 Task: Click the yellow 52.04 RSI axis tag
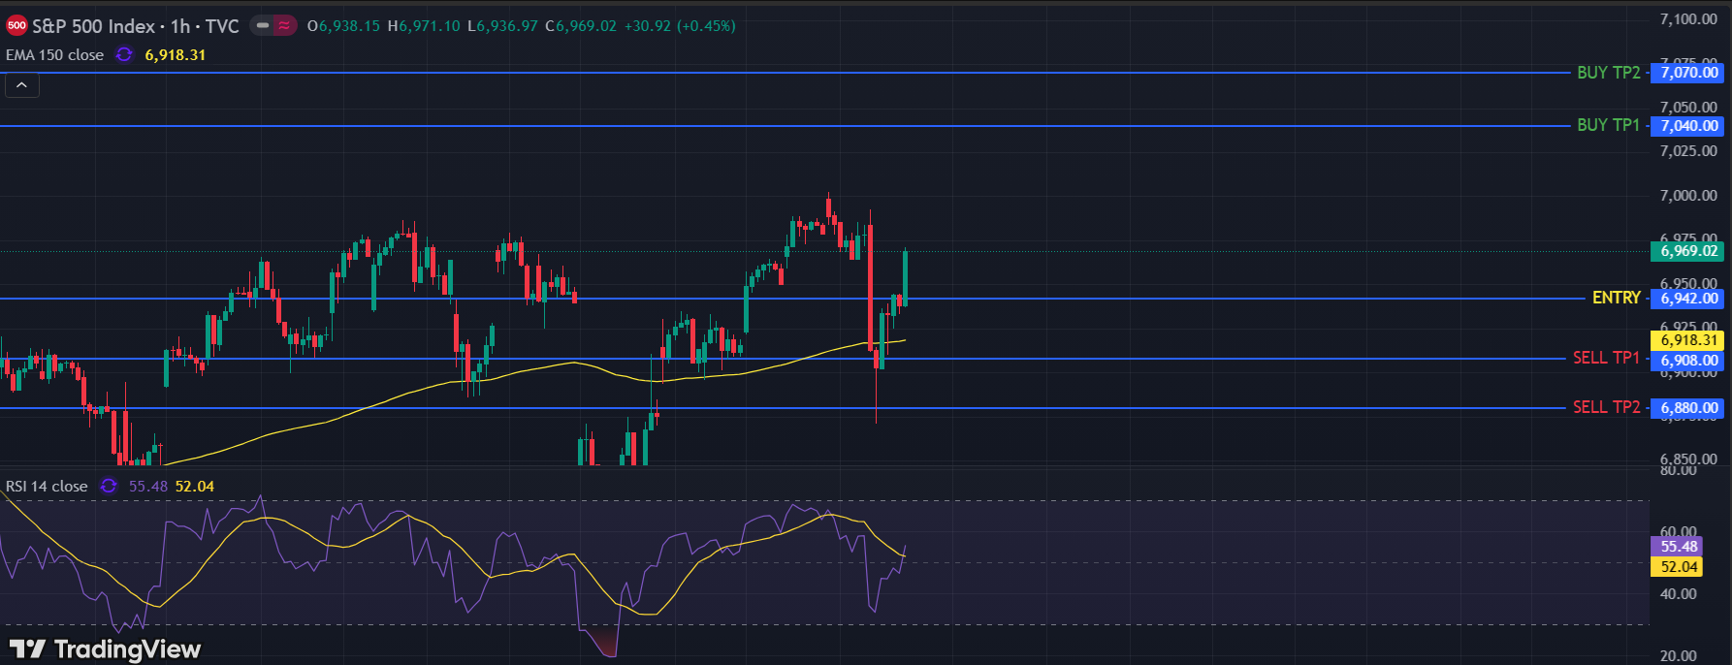click(1679, 567)
